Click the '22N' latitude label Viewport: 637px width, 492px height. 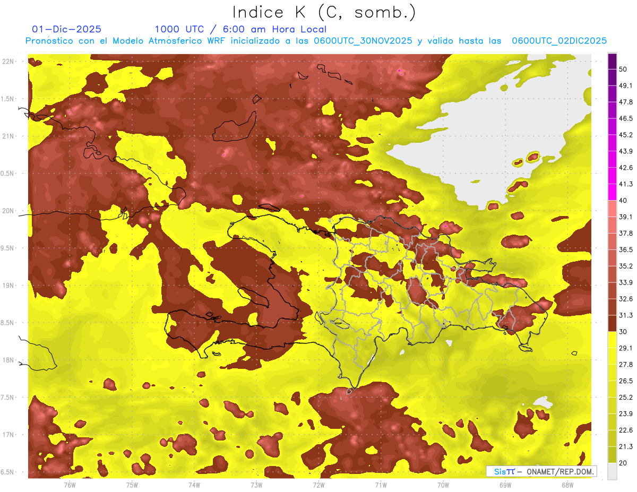point(8,62)
